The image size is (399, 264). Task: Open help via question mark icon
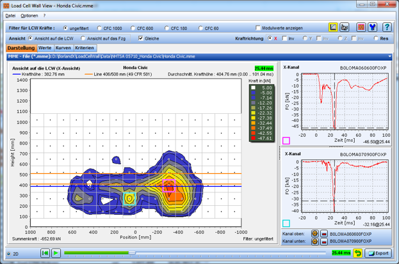[387, 27]
